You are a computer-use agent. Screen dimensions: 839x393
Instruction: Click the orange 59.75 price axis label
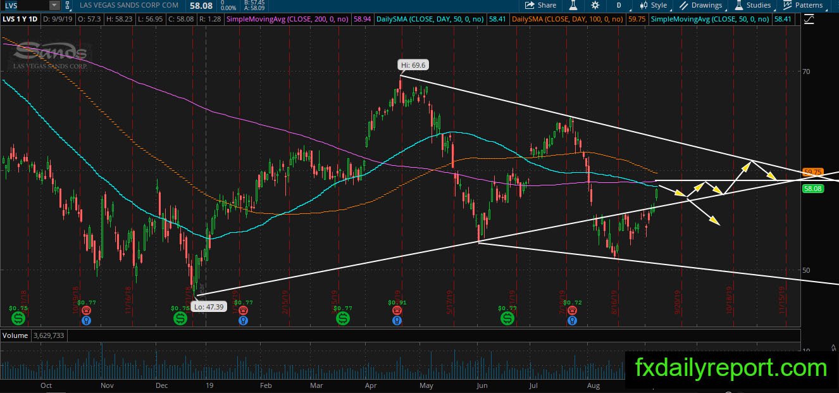[x=812, y=172]
